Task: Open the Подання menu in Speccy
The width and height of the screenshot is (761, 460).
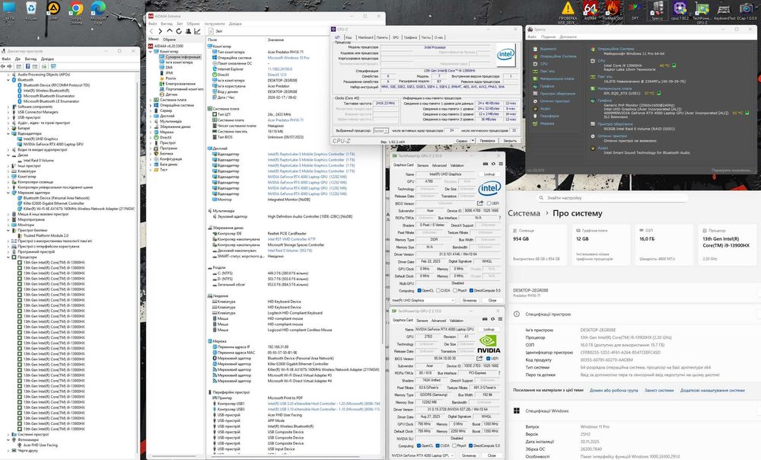Action: (x=548, y=37)
